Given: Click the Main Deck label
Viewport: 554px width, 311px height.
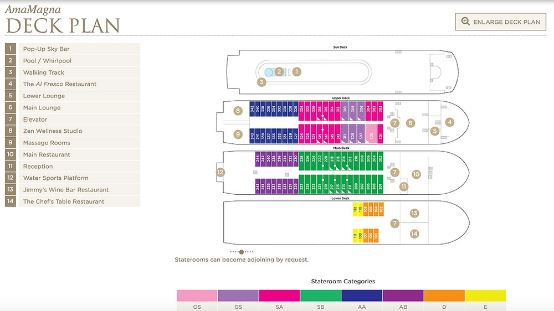Looking at the screenshot, I should point(341,148).
